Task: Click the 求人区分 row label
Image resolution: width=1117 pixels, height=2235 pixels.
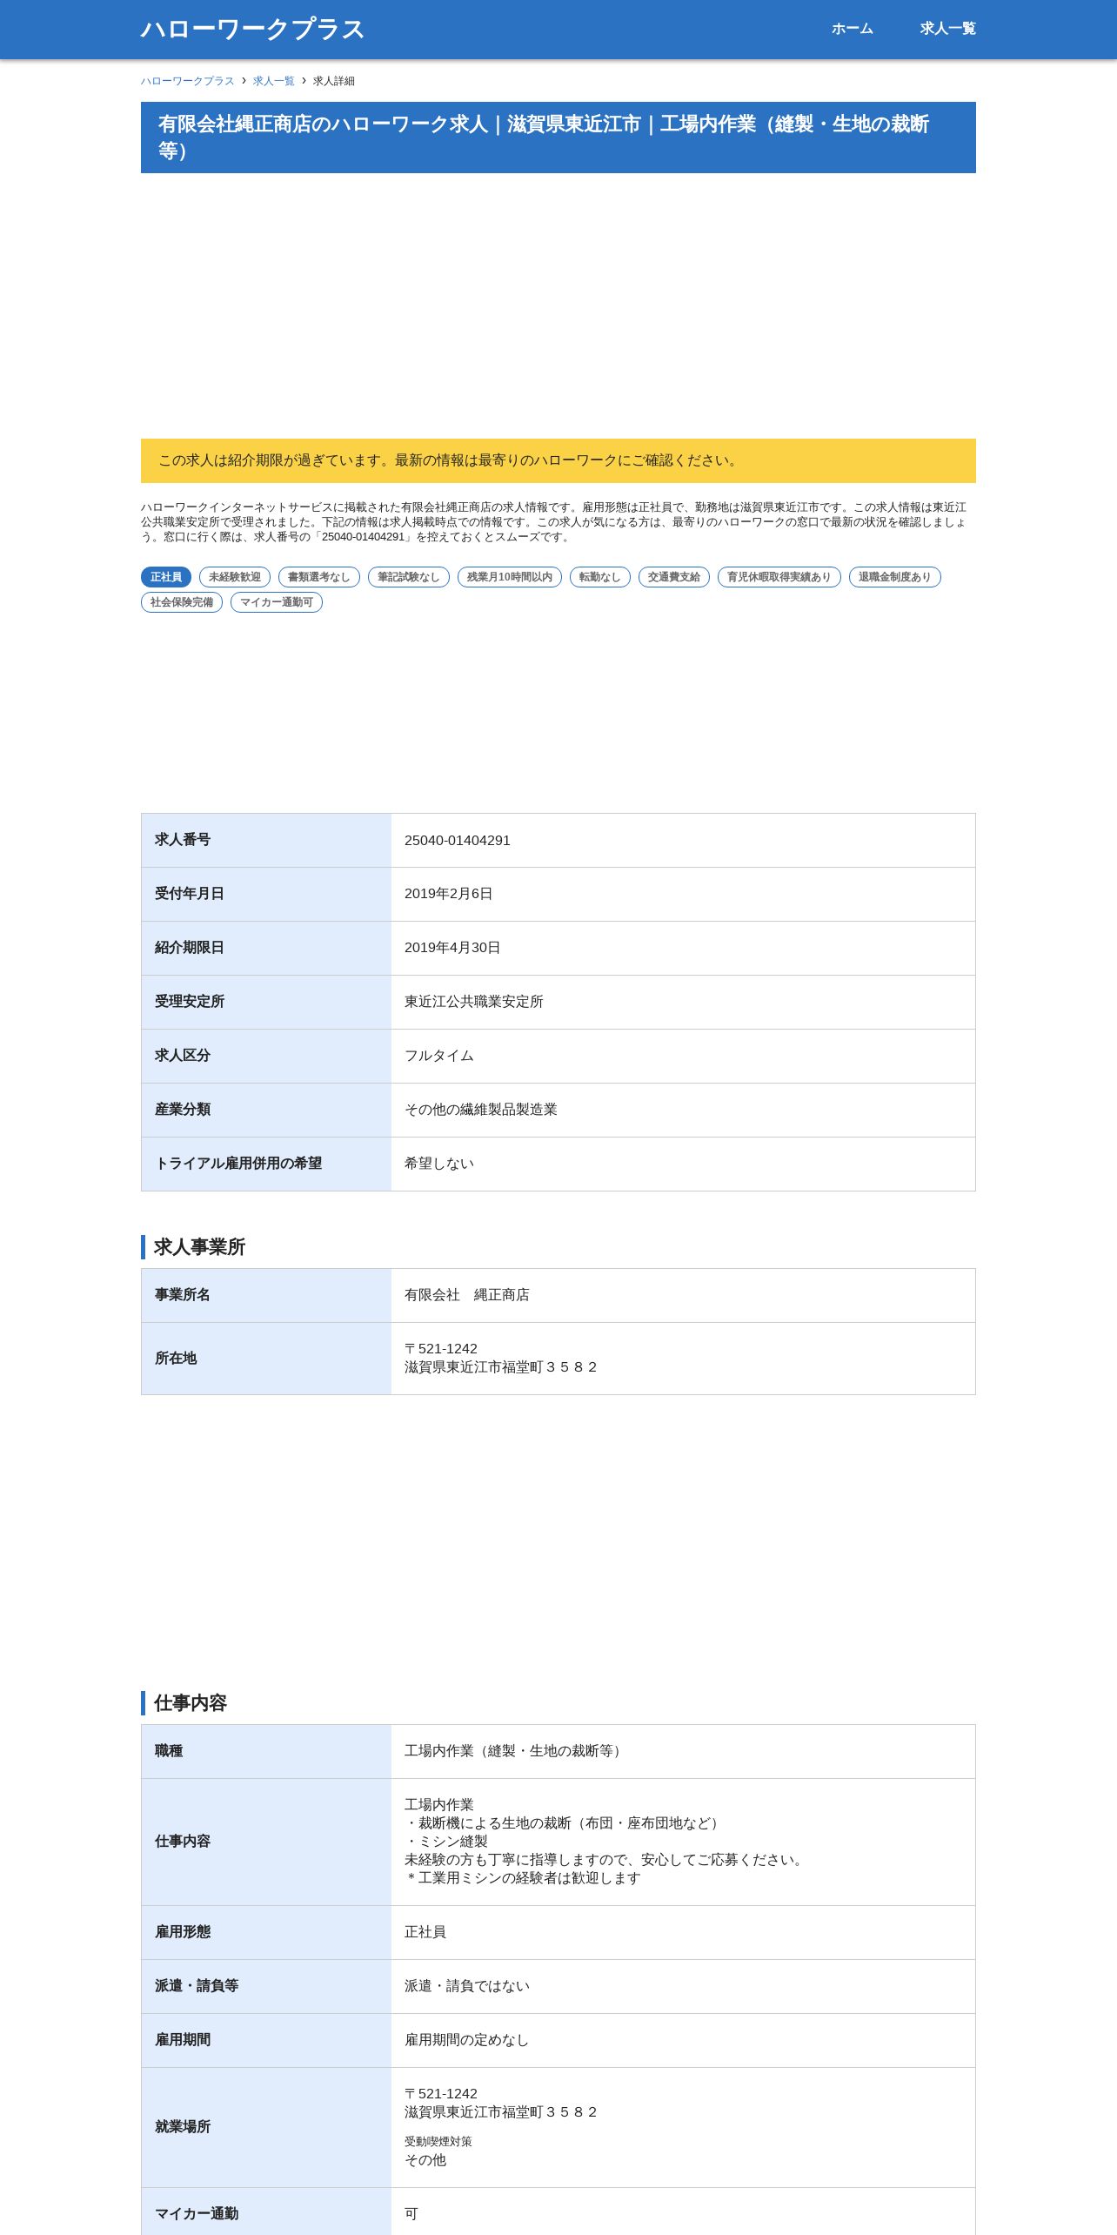Action: pyautogui.click(x=183, y=1056)
